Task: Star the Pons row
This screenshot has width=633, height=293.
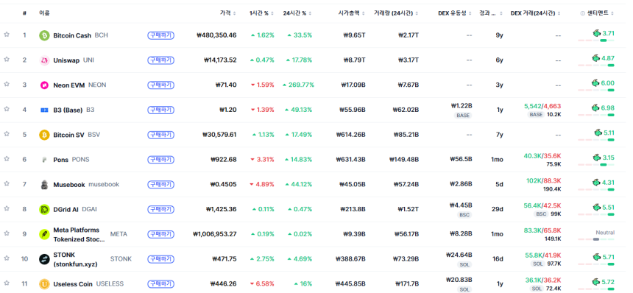Action: pyautogui.click(x=7, y=159)
